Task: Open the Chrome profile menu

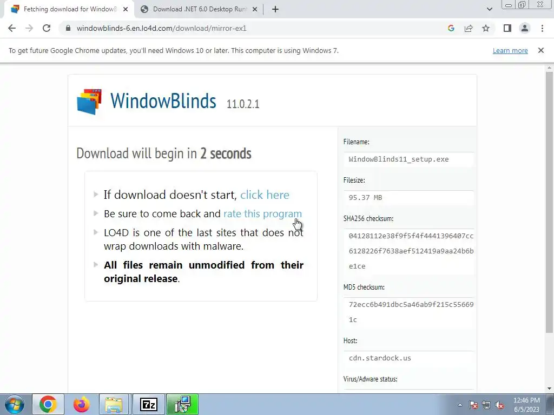Action: pos(525,28)
